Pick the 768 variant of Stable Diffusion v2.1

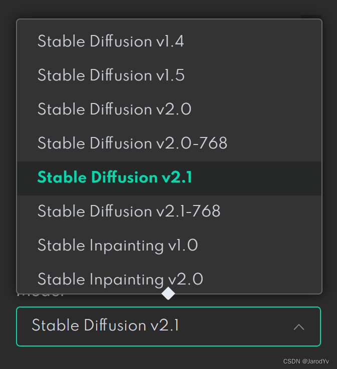coord(129,211)
